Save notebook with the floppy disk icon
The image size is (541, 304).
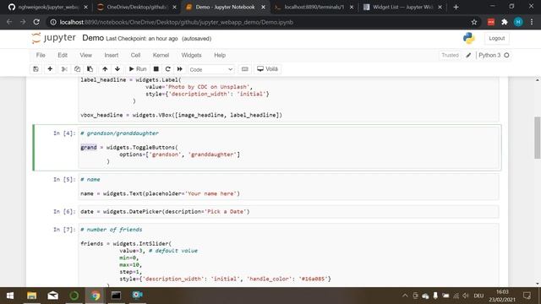[x=36, y=69]
